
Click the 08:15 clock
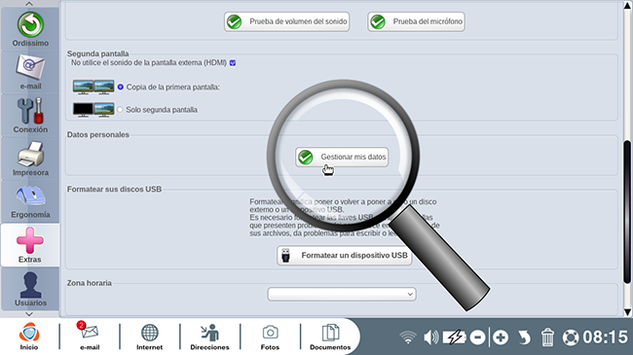[605, 337]
